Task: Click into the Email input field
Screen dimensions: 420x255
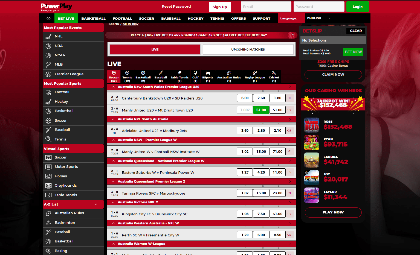Action: pyautogui.click(x=266, y=7)
